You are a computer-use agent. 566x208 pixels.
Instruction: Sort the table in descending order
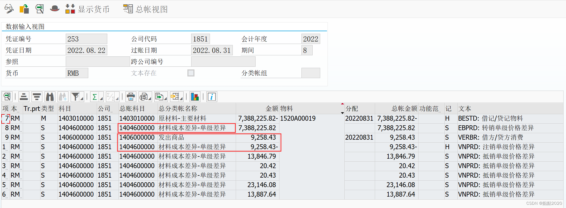tap(37, 97)
